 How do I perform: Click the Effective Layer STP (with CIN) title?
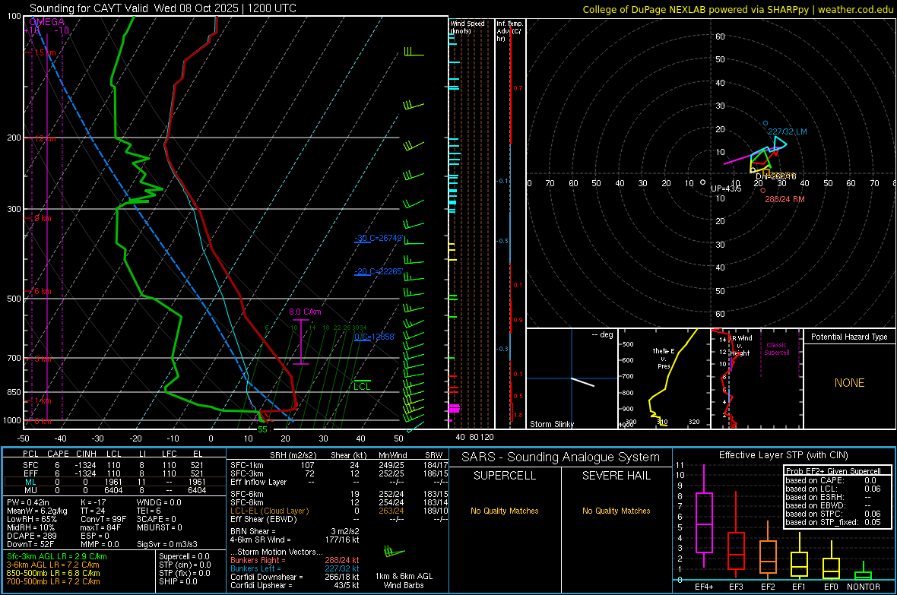[x=784, y=455]
